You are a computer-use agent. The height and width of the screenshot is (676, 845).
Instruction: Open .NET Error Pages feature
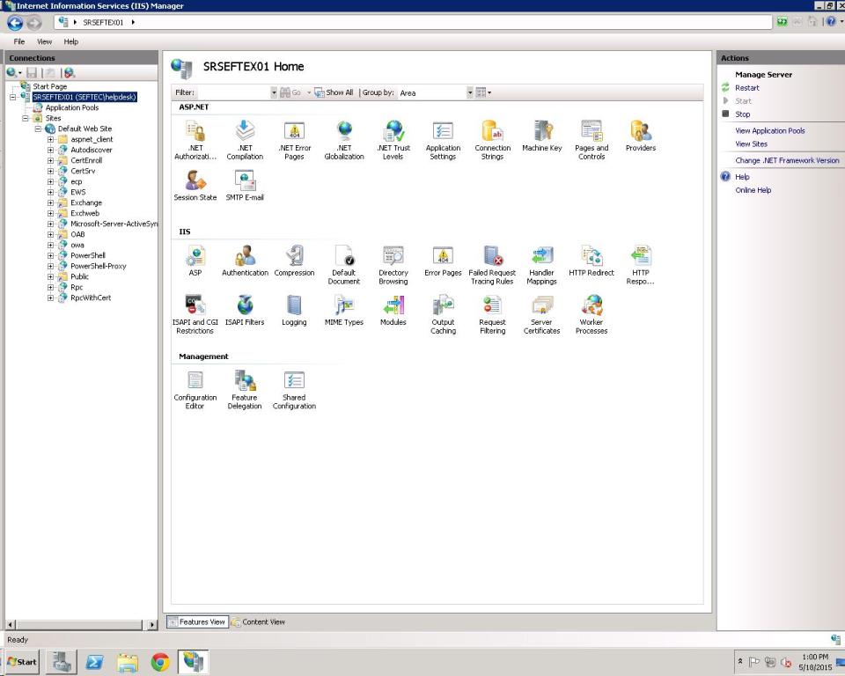point(294,140)
